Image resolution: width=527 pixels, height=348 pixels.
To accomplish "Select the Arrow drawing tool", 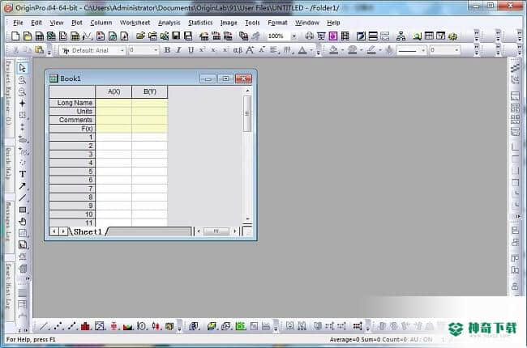I will 23,186.
